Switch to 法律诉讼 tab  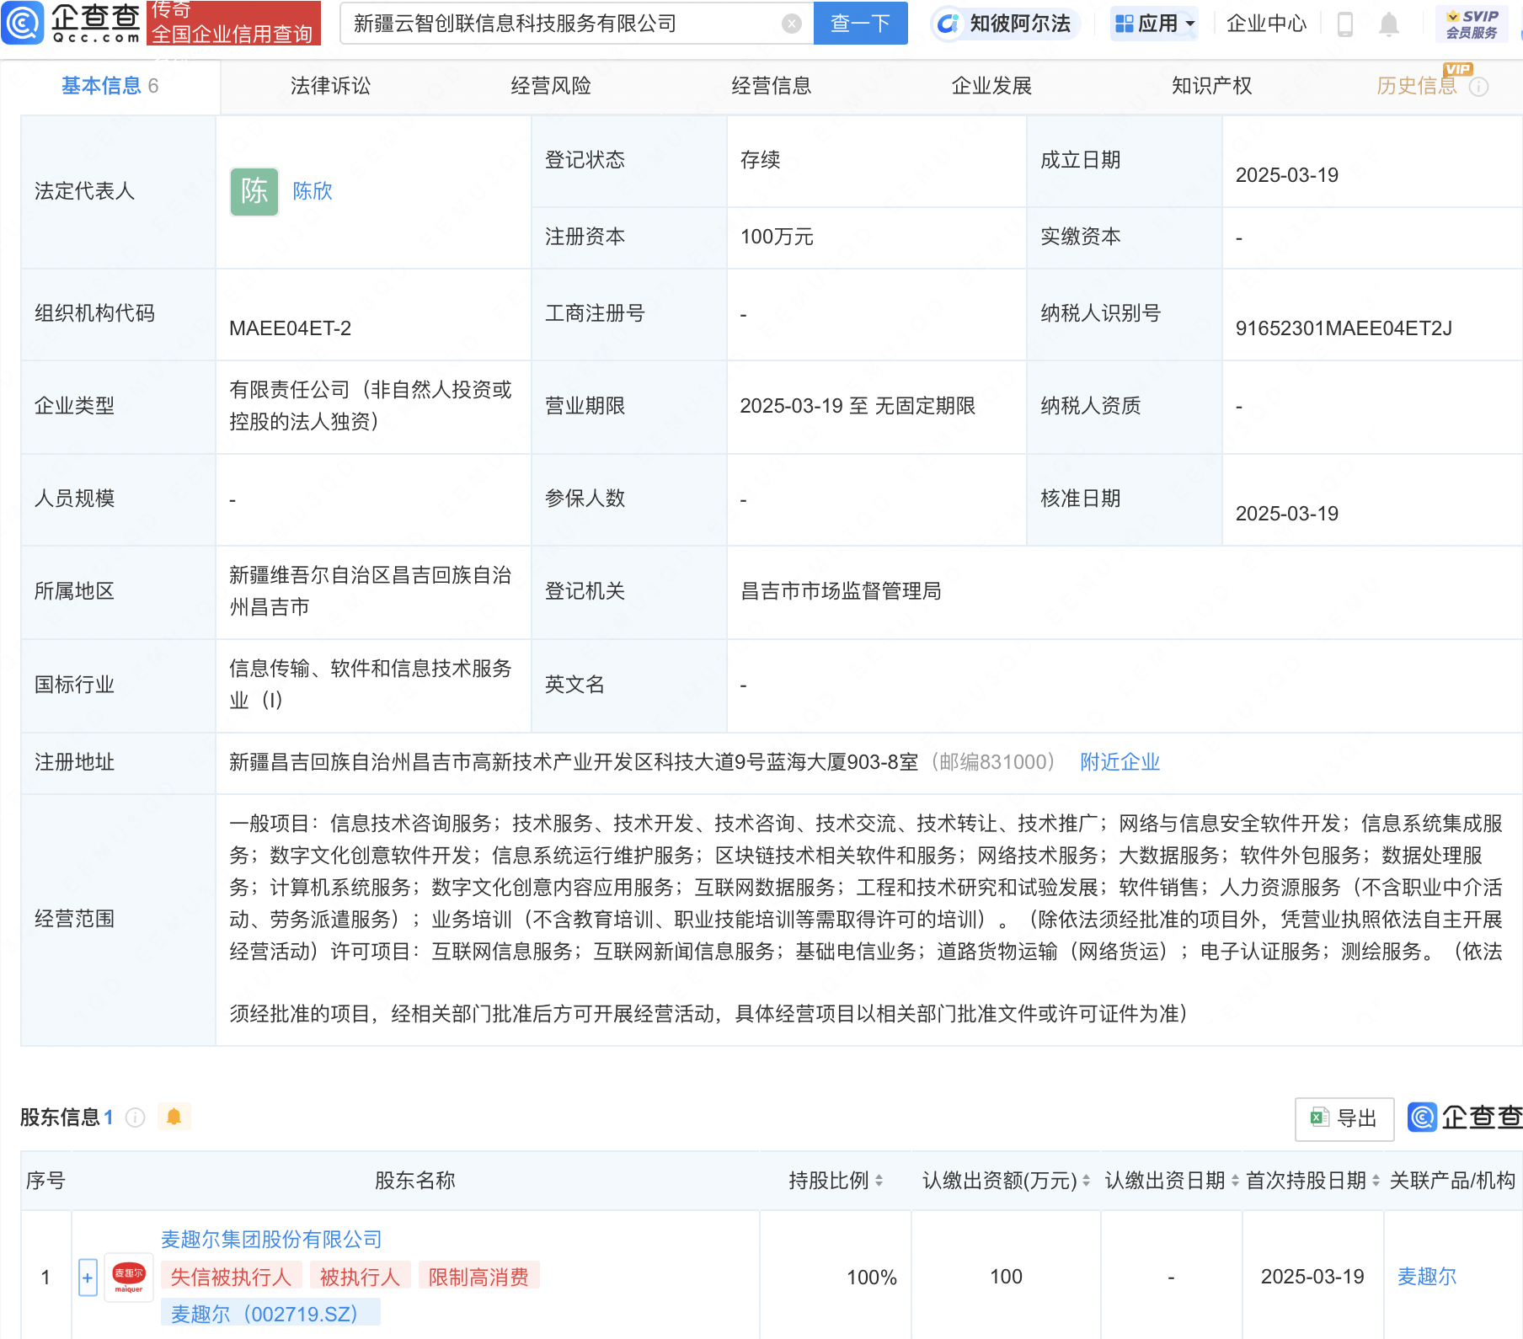(330, 86)
